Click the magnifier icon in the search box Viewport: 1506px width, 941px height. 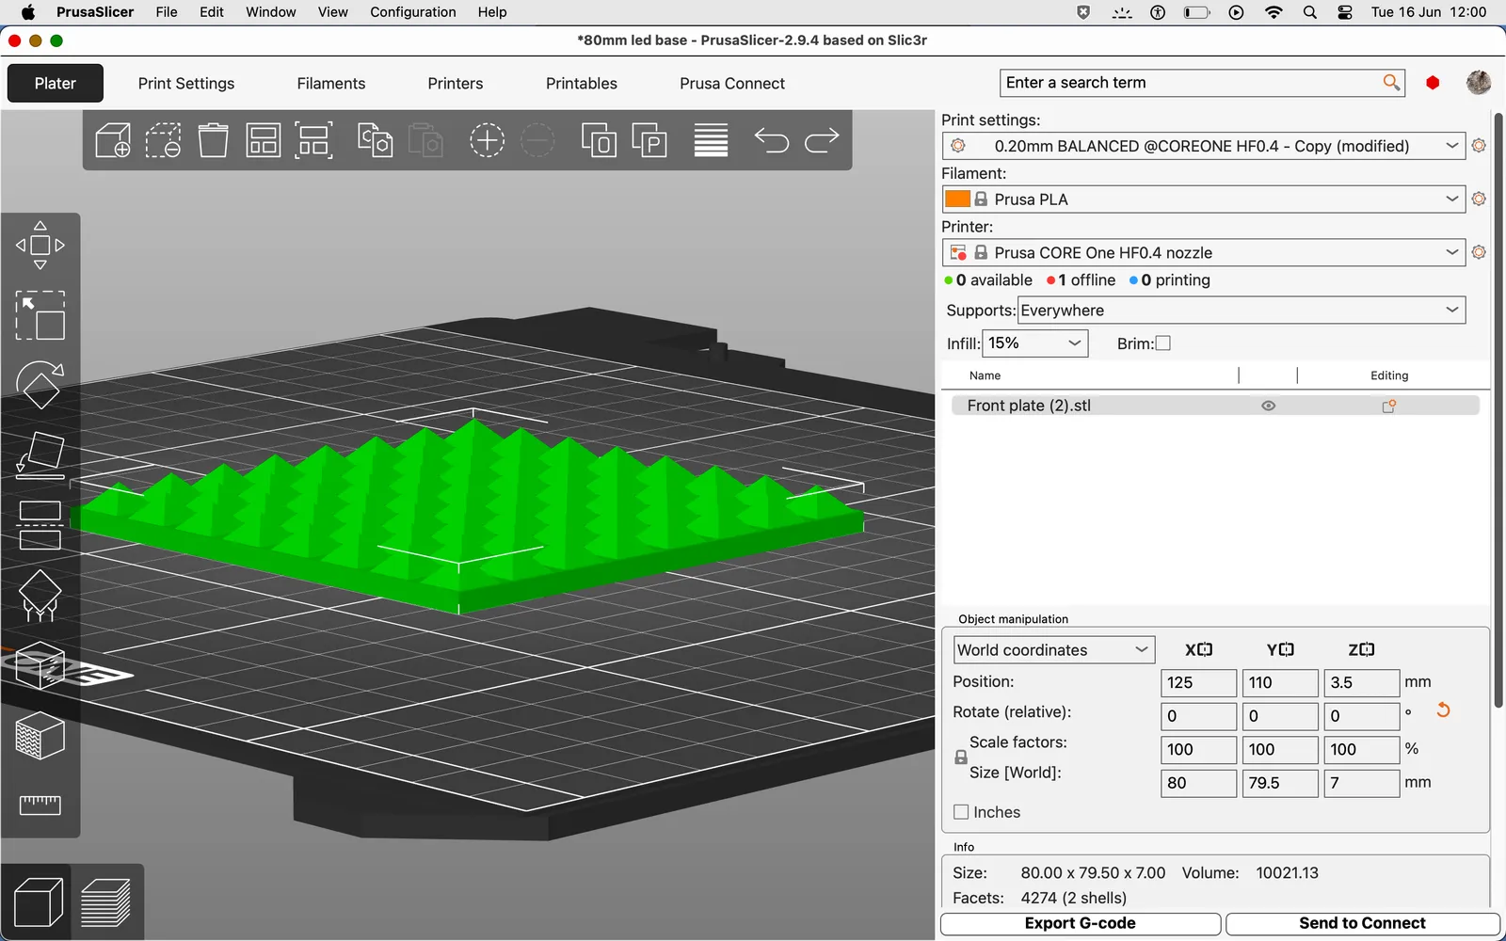pyautogui.click(x=1391, y=83)
